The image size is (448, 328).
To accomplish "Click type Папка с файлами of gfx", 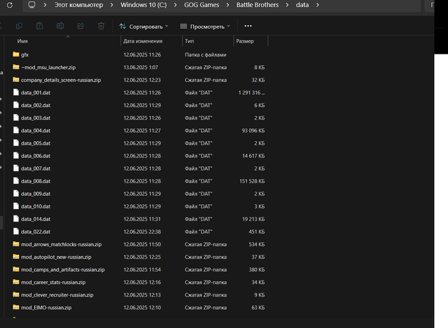I will [x=205, y=55].
